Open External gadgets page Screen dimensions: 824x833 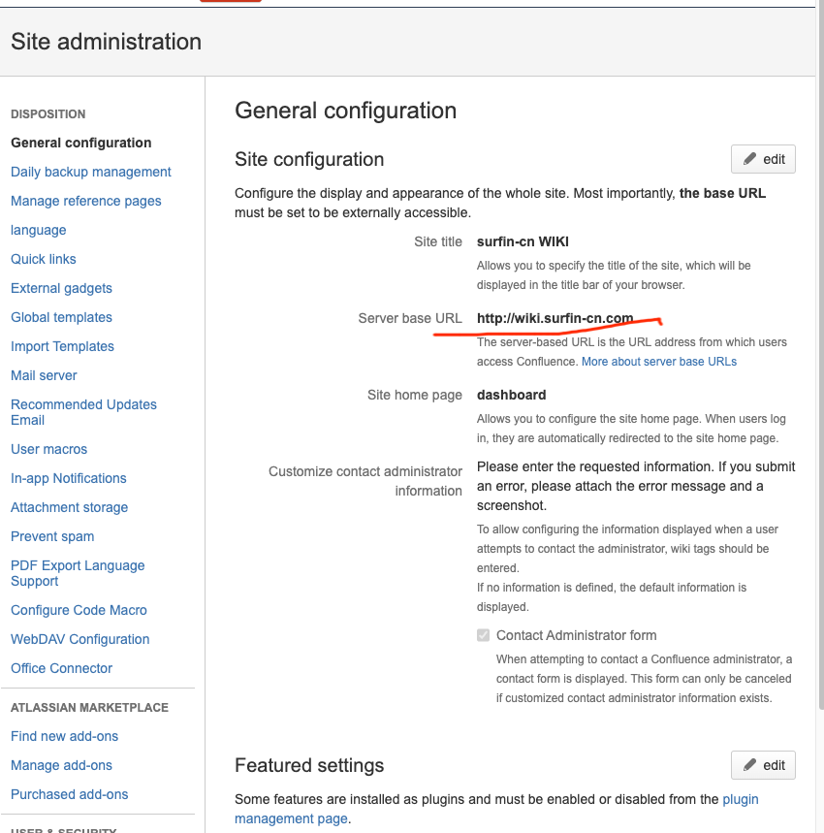[62, 288]
